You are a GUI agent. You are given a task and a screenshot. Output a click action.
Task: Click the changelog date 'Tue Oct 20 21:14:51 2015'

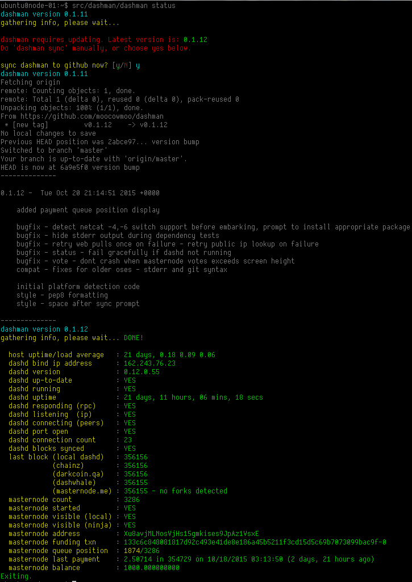(x=88, y=193)
